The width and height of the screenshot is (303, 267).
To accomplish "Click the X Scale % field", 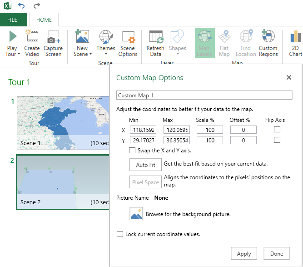I will 210,130.
